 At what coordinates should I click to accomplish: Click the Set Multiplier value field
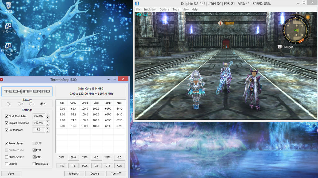coord(39,130)
